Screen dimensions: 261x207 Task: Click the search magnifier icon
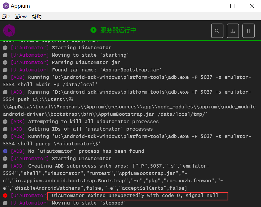[217, 31]
